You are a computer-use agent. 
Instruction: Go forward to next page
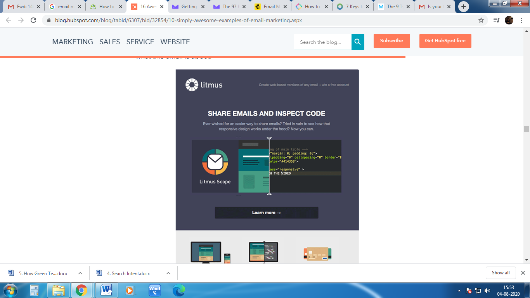(21, 20)
